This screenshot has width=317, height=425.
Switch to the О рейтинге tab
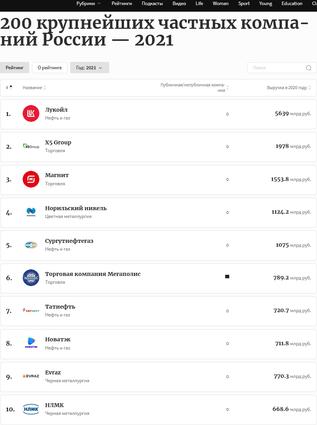pyautogui.click(x=50, y=68)
